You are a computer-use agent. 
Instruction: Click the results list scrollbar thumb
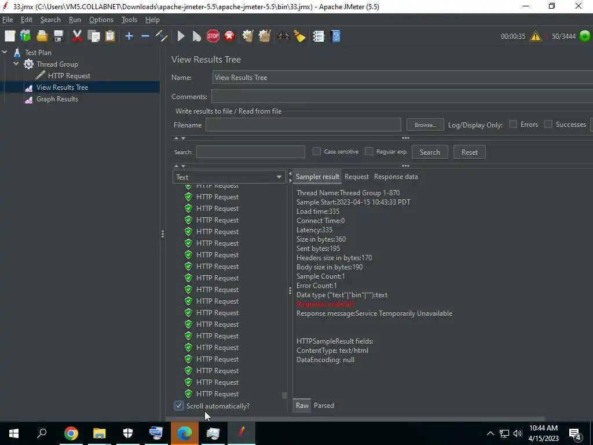284,395
